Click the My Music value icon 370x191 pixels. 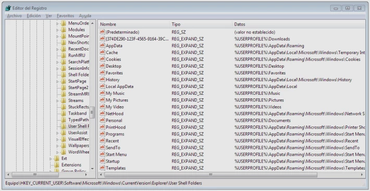click(x=102, y=93)
